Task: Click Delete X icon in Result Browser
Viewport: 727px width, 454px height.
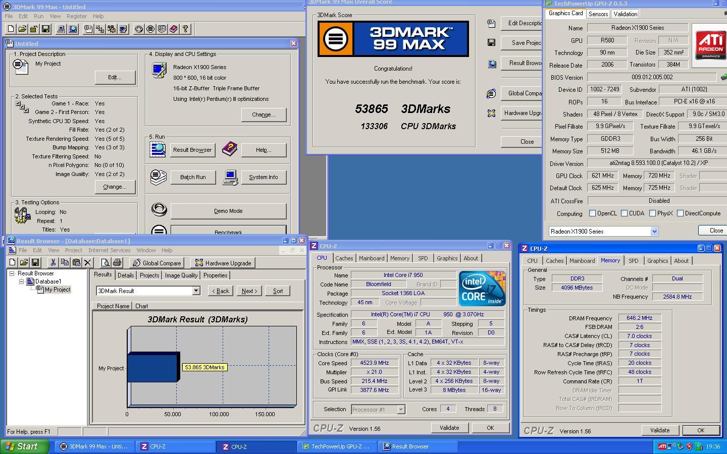Action: pos(88,263)
